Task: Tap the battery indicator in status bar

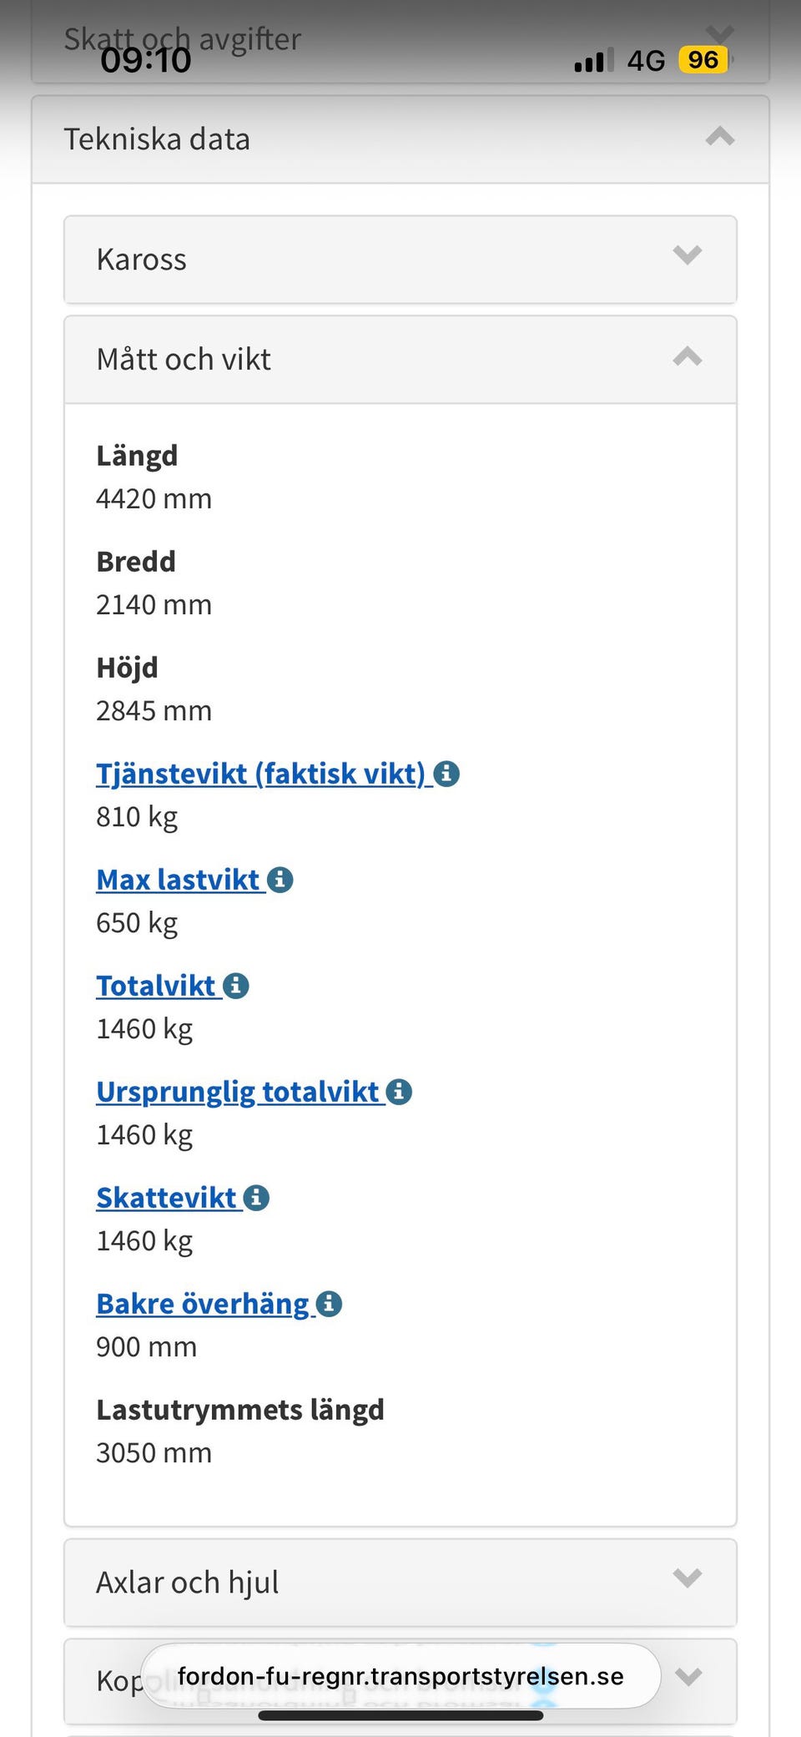Action: pos(703,60)
